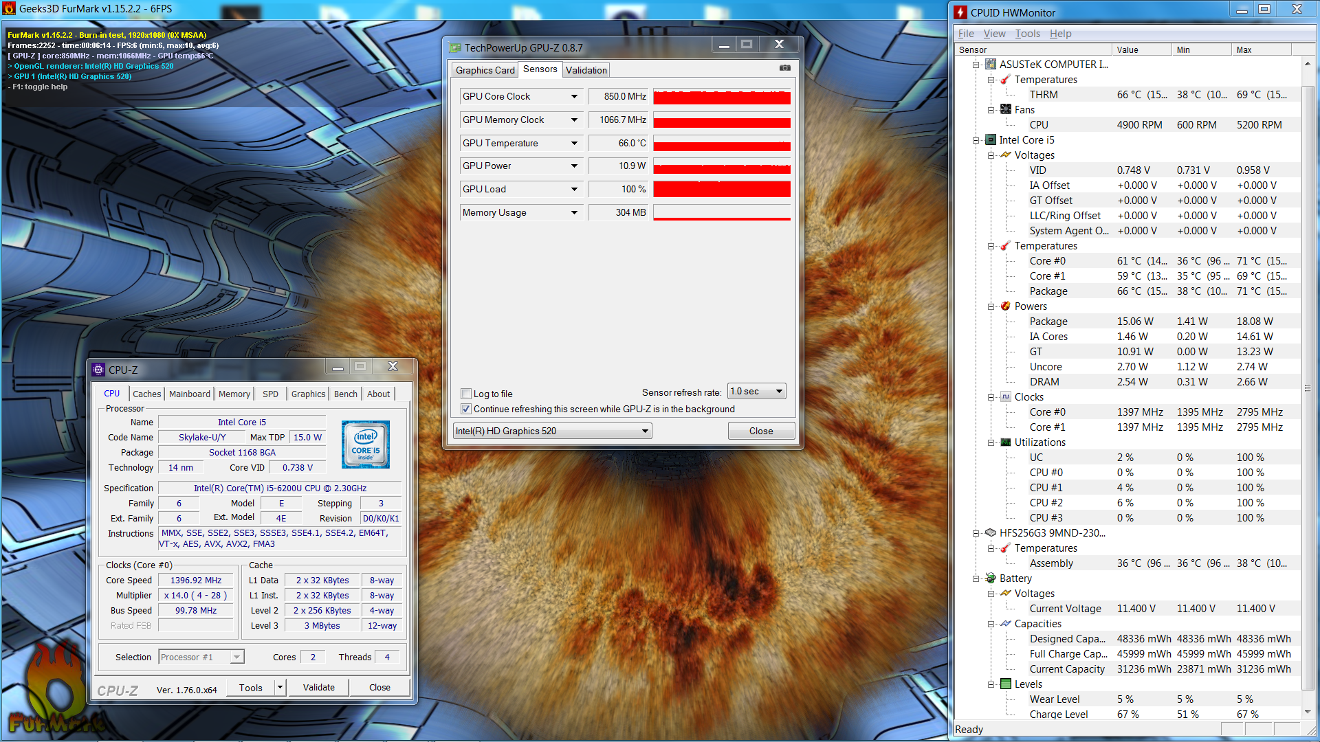The width and height of the screenshot is (1320, 742).
Task: Collapse the Intel Core i5 tree node
Action: (x=976, y=140)
